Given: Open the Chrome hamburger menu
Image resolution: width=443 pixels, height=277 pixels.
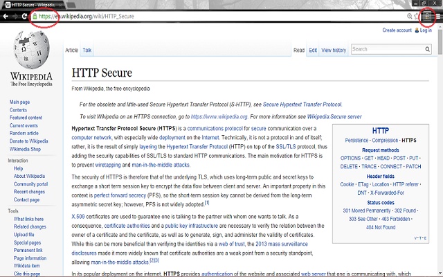Looking at the screenshot, I should tap(438, 16).
